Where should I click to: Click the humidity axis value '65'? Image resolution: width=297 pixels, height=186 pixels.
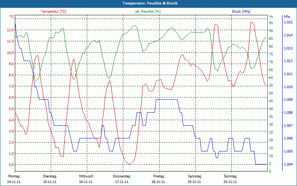pyautogui.click(x=271, y=70)
